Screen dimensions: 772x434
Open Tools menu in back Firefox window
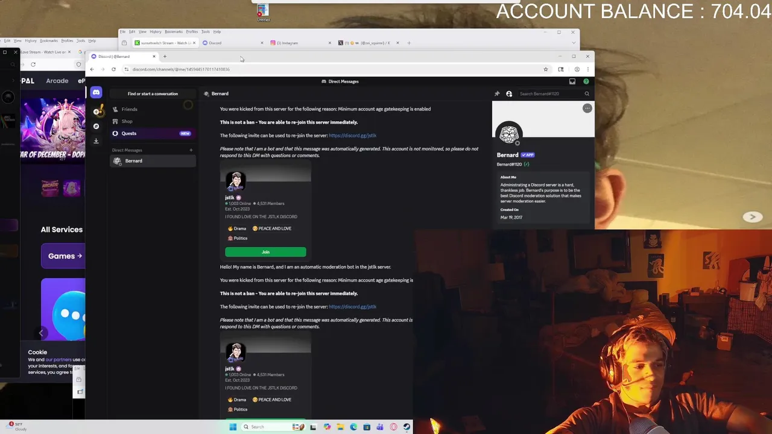click(x=206, y=31)
